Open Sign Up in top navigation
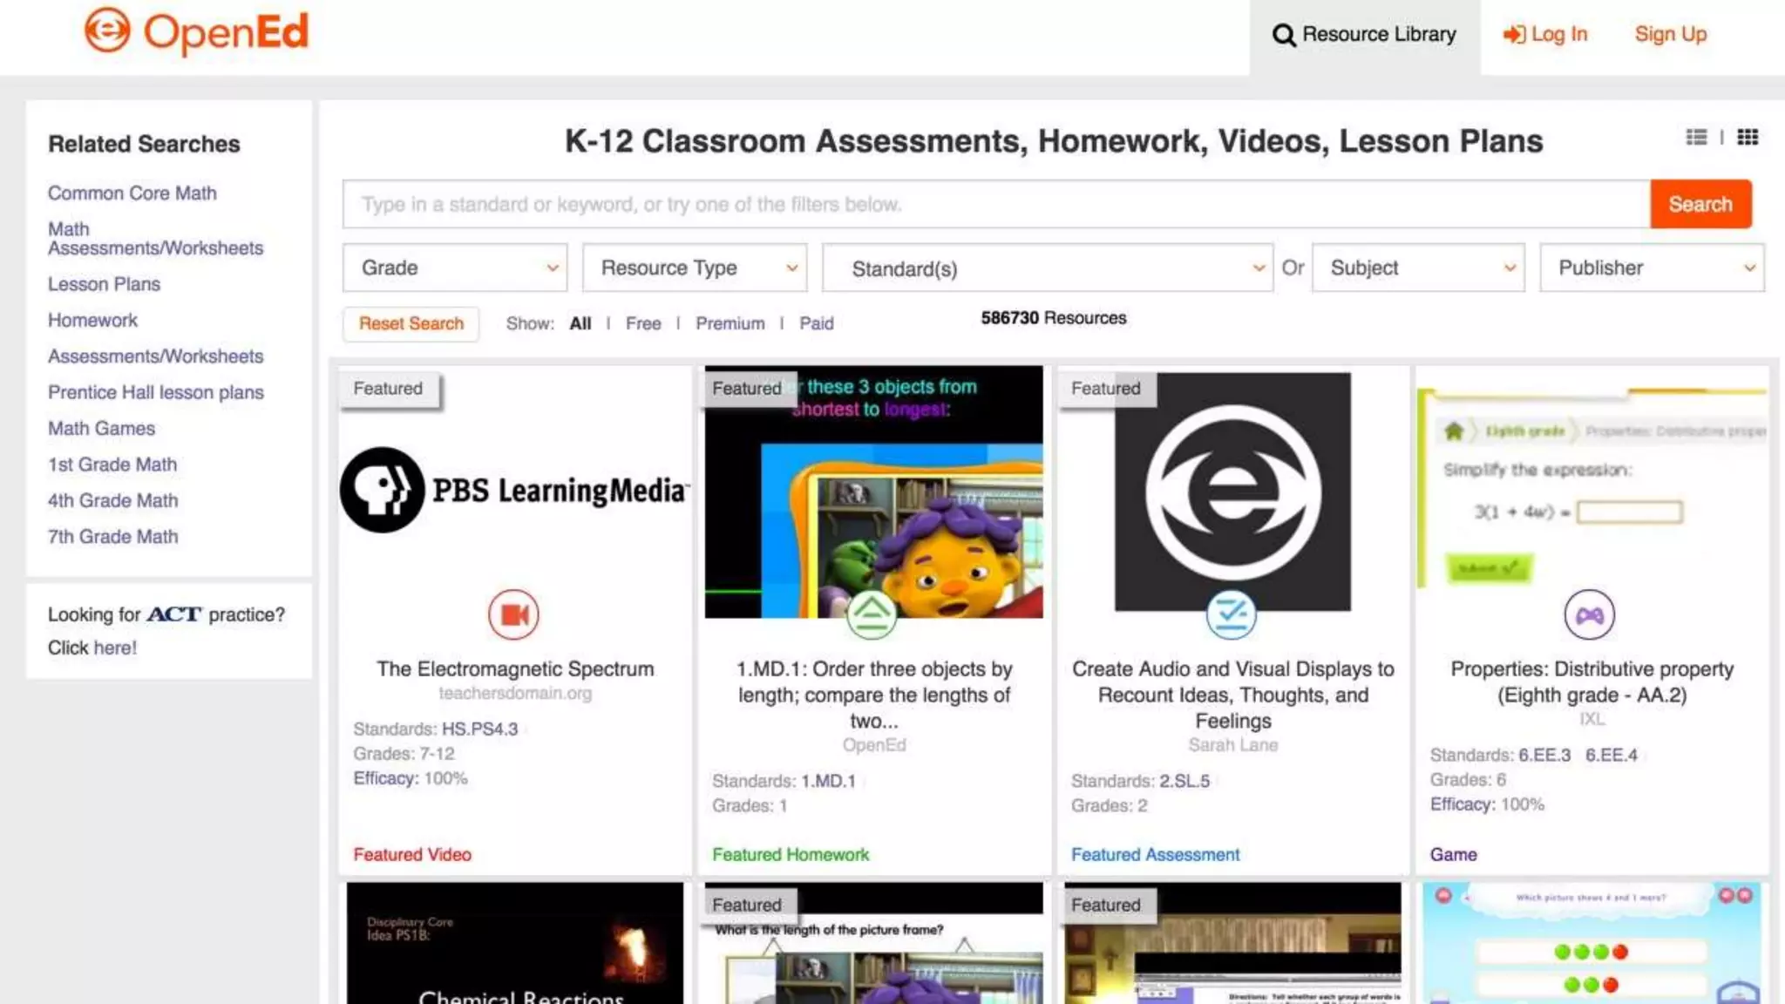 1670,35
